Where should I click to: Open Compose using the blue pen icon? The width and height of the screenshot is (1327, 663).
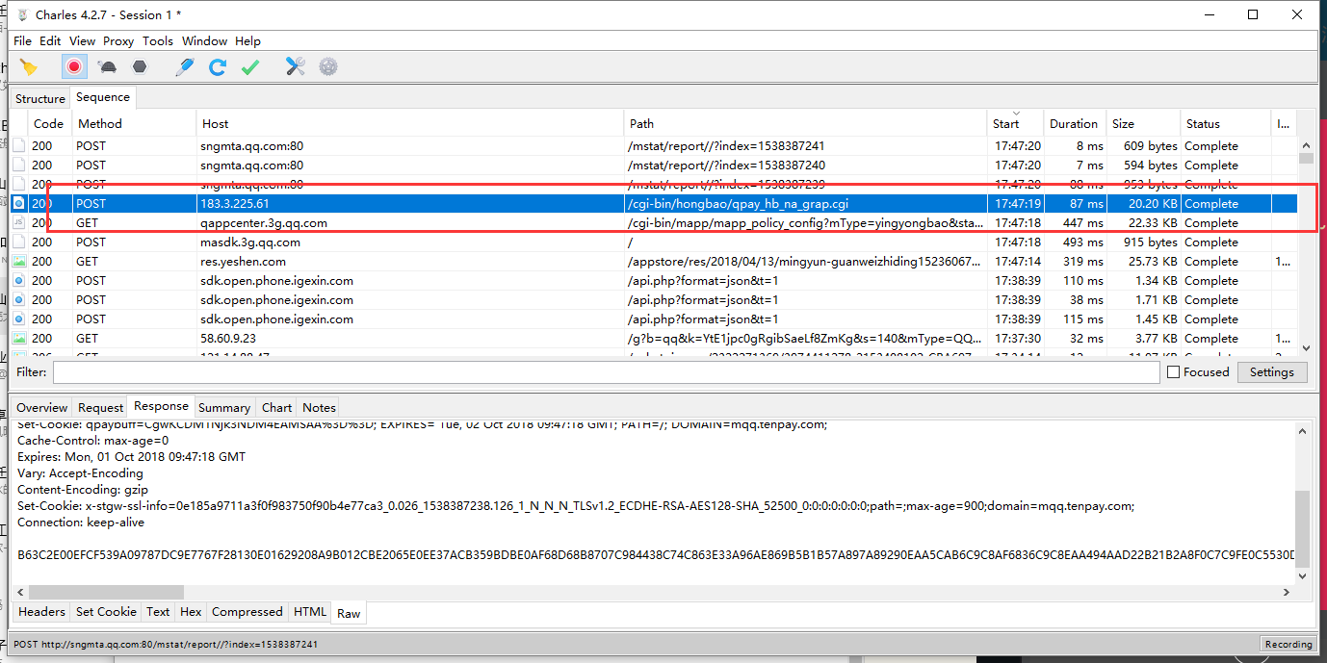pos(185,66)
